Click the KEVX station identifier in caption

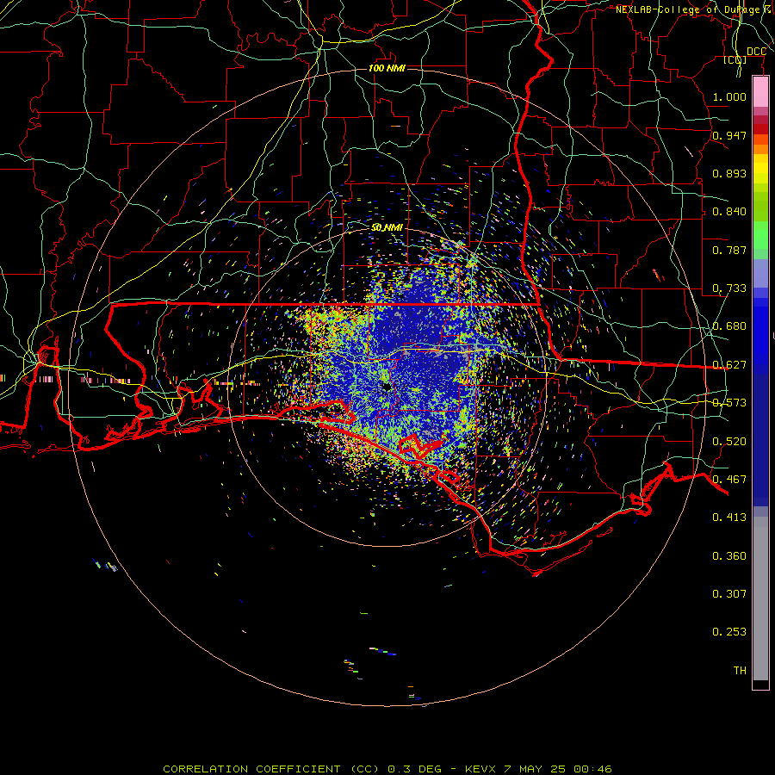pos(480,769)
